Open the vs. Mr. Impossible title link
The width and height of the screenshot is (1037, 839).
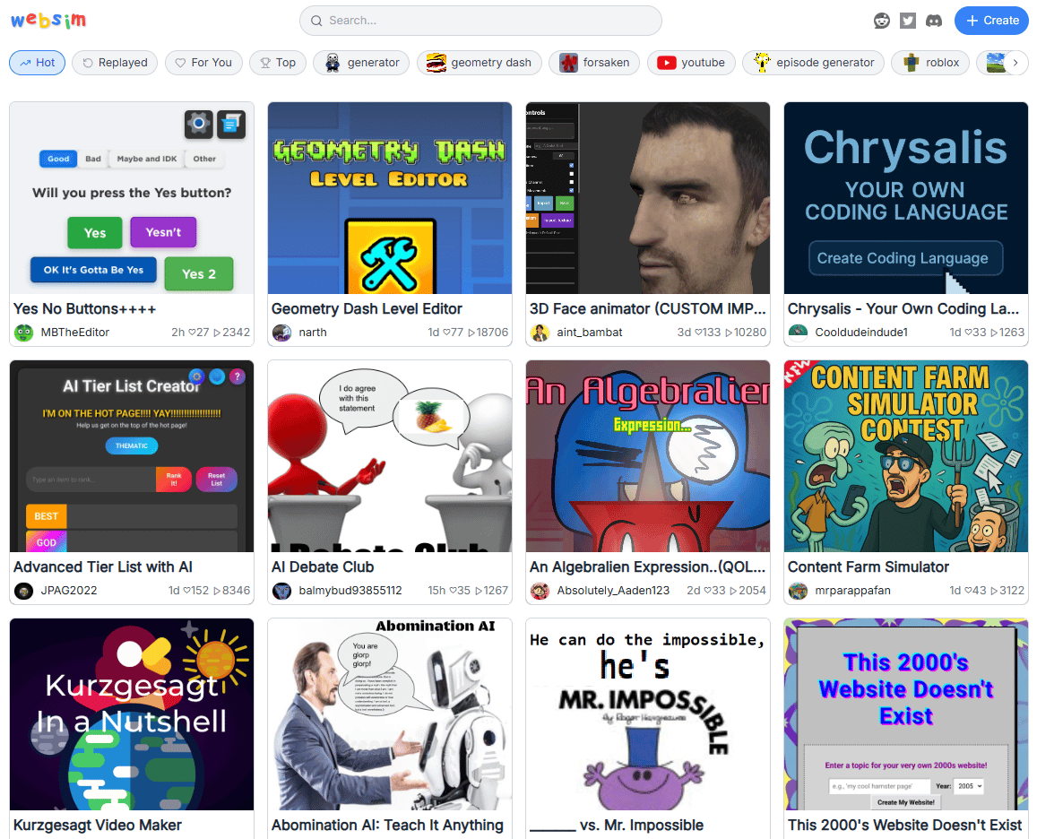pos(617,825)
